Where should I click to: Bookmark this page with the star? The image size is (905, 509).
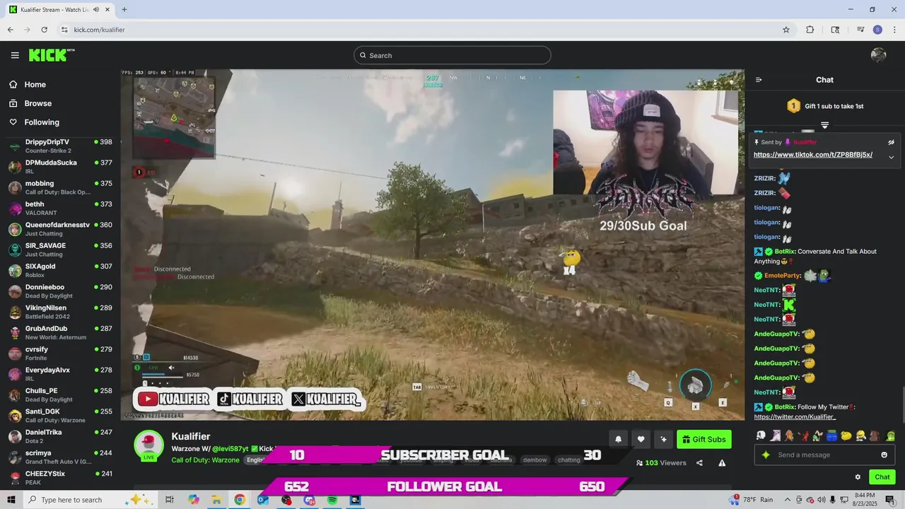pos(786,30)
